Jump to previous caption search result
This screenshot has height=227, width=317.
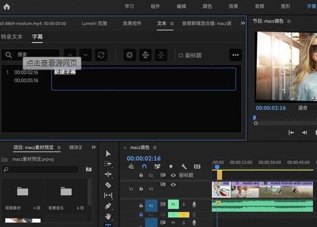pyautogui.click(x=70, y=55)
